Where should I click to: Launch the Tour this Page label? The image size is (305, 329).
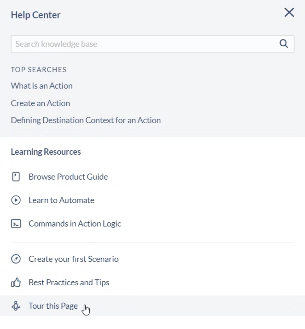[x=53, y=306]
